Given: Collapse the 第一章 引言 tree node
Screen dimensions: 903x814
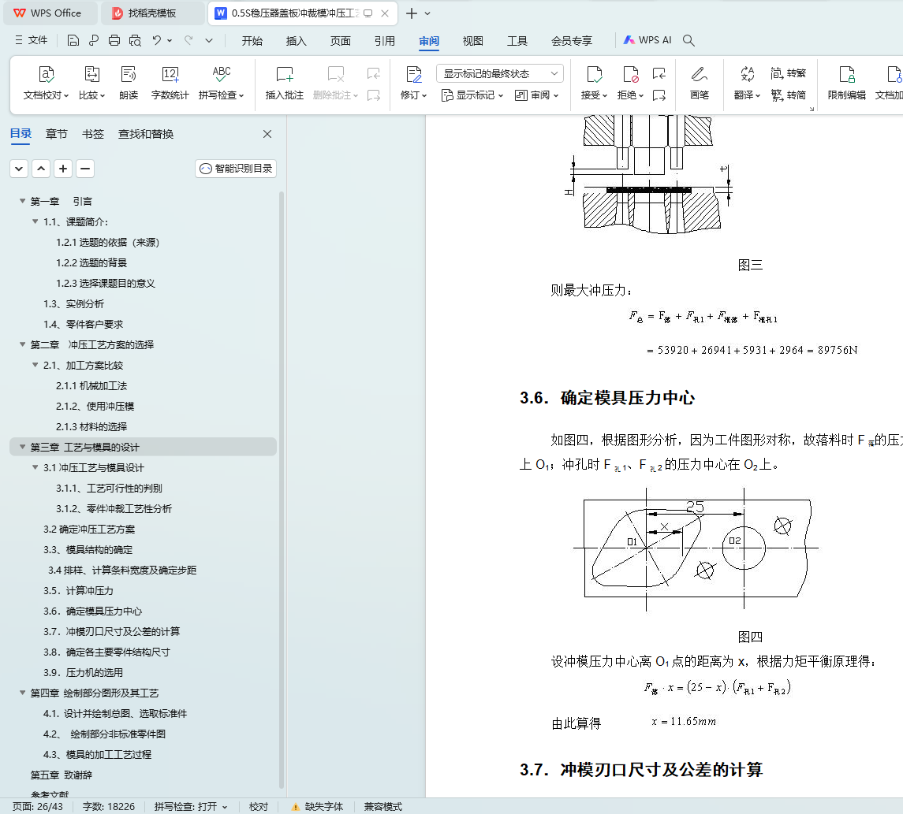Looking at the screenshot, I should [22, 201].
